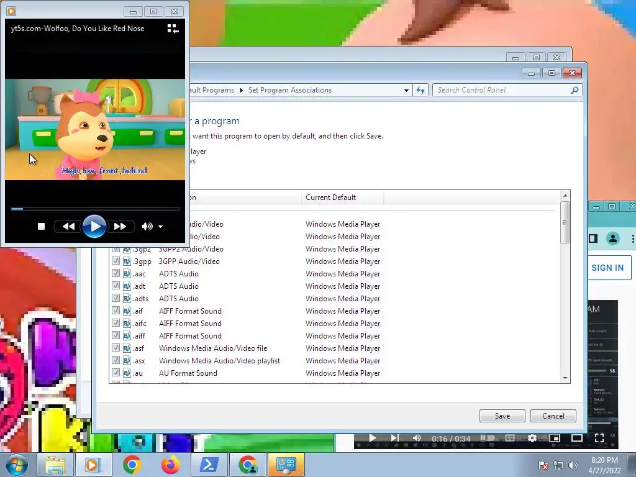The image size is (636, 477).
Task: Toggle the .aifc file type checkbox
Action: pyautogui.click(x=116, y=323)
